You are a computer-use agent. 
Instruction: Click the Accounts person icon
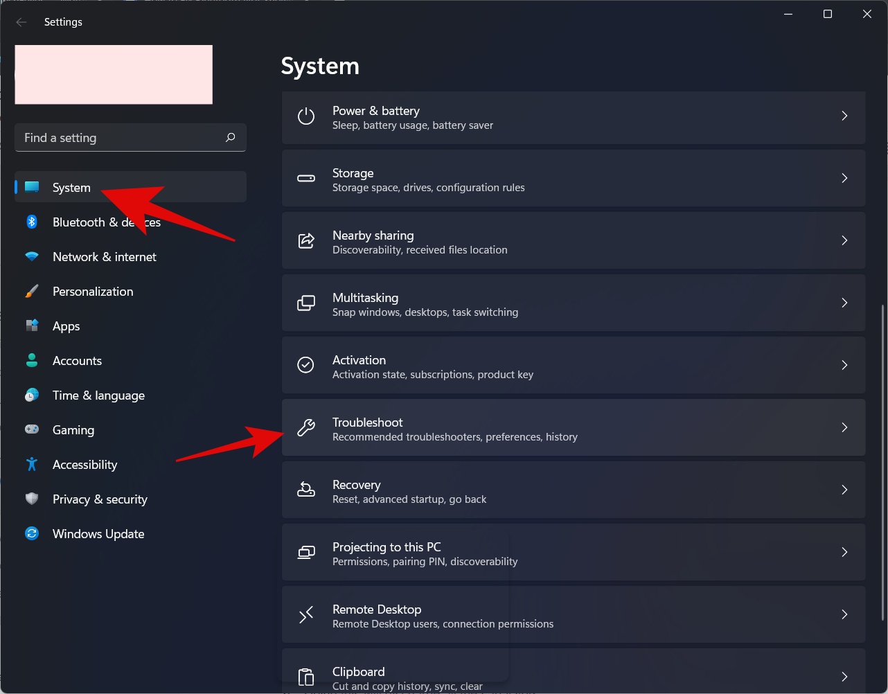tap(32, 360)
